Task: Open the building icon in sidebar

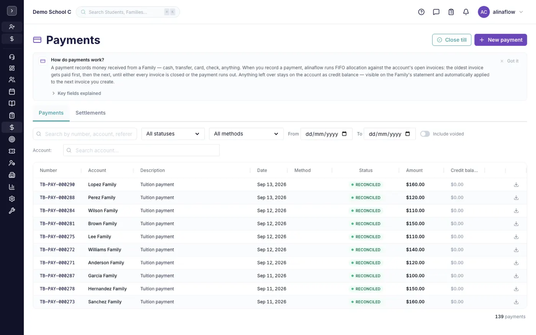Action: click(x=12, y=175)
